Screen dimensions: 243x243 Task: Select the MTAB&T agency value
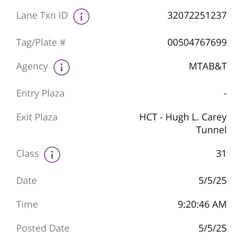tap(208, 66)
